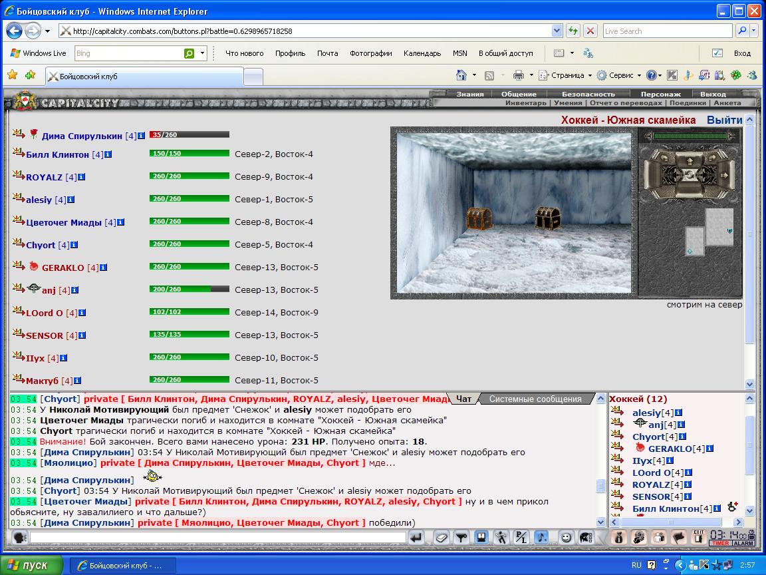Open the Print button dropdown arrow
Image resolution: width=766 pixels, height=575 pixels.
(531, 75)
